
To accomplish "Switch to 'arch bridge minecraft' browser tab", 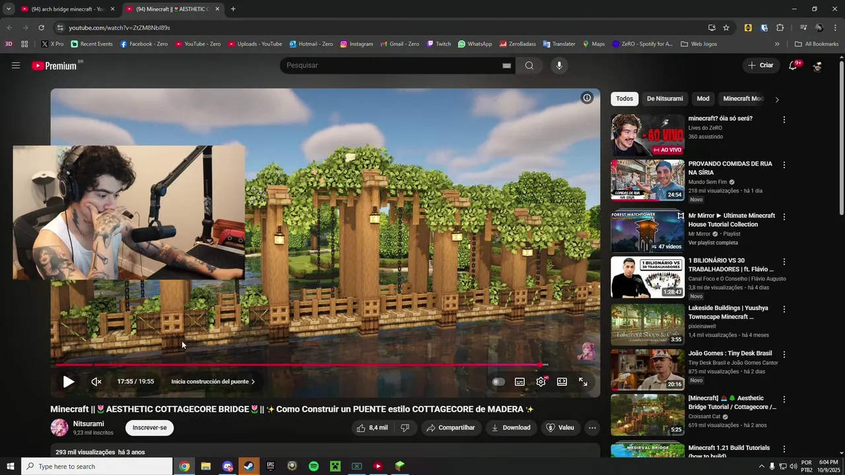I will 67,9.
